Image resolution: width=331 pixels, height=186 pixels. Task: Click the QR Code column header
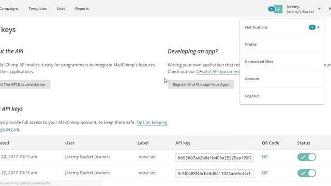point(270,143)
